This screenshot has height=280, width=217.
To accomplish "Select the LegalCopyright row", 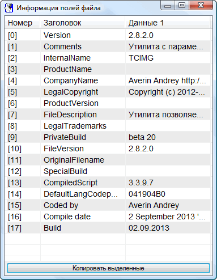I will [x=108, y=92].
